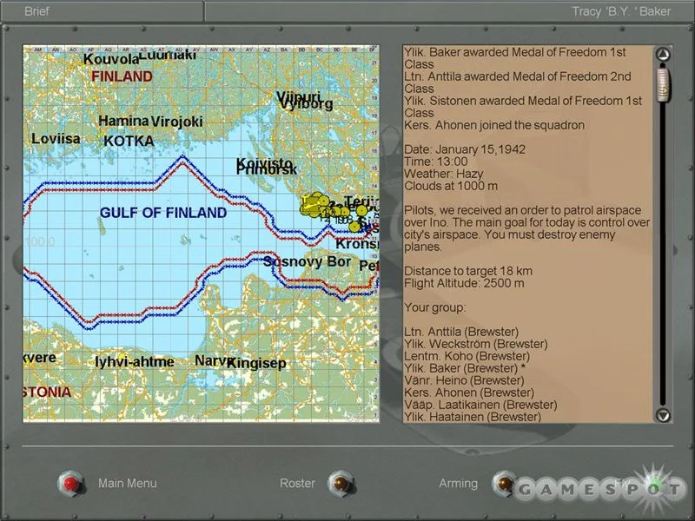695x521 pixels.
Task: Click Time: 13:00 line
Action: click(436, 162)
